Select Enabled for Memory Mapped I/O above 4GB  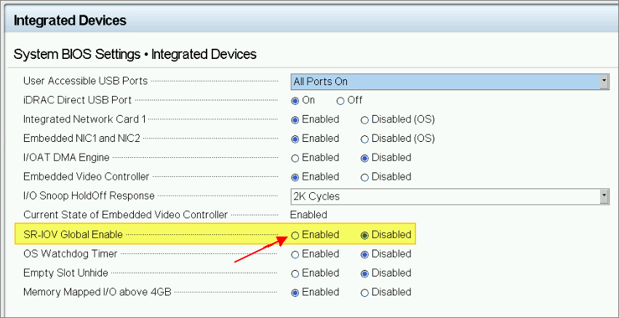tap(295, 293)
